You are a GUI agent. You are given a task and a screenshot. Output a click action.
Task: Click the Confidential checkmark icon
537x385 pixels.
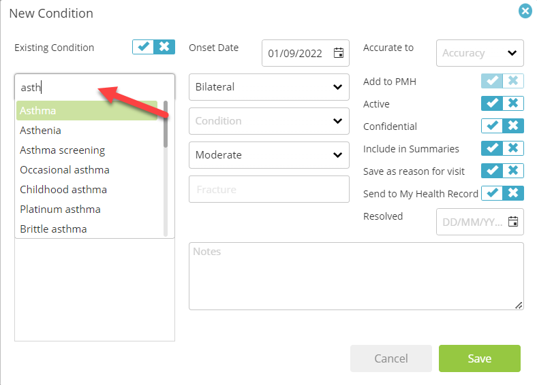click(492, 126)
